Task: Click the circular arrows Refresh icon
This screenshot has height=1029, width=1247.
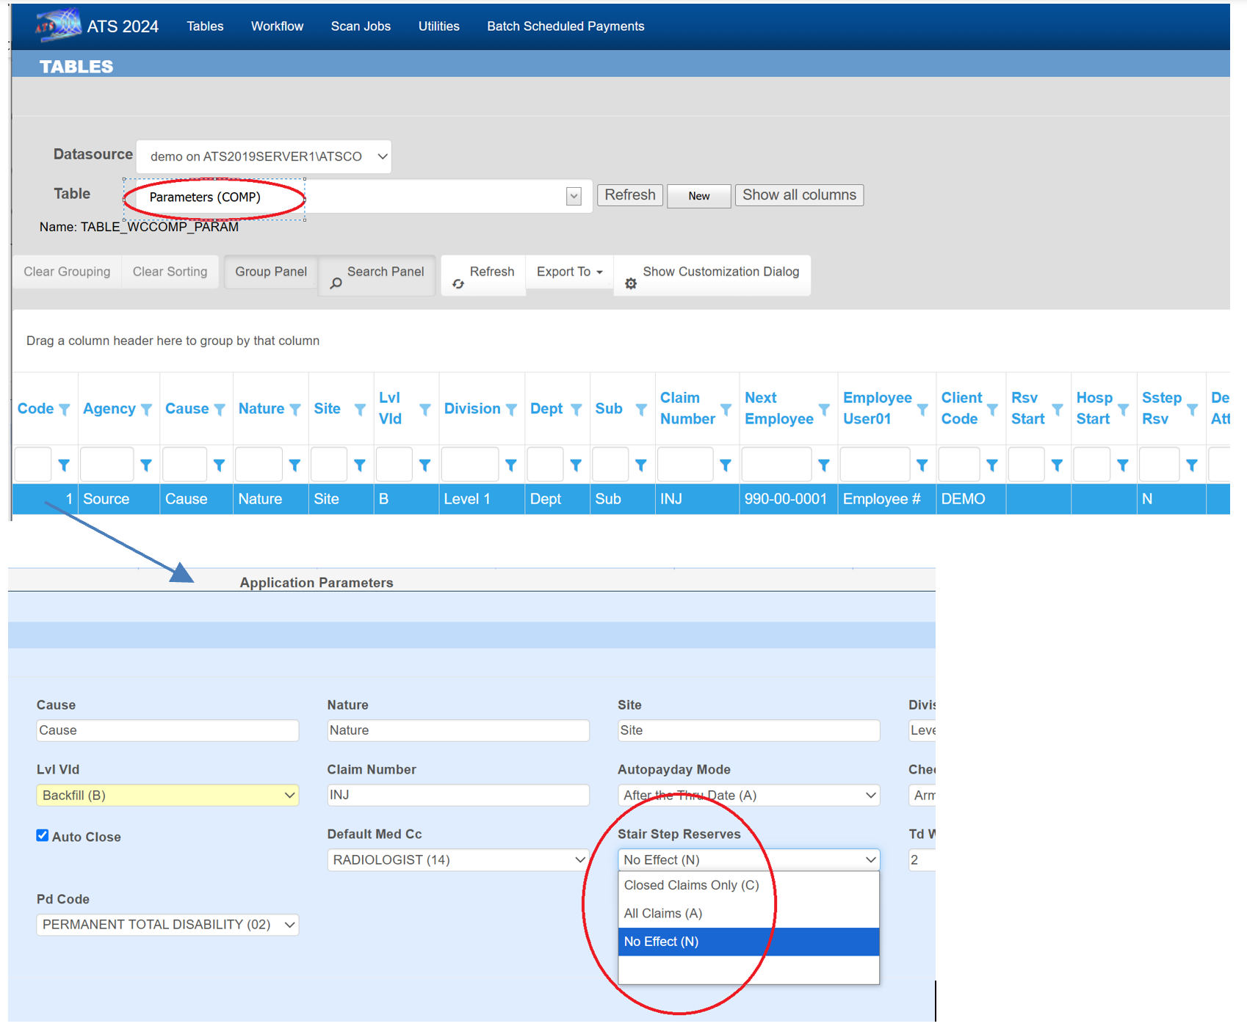Action: tap(458, 283)
